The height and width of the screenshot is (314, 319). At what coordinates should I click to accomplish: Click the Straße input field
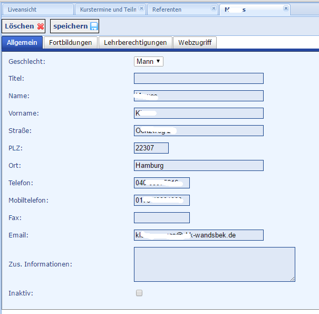tap(198, 131)
